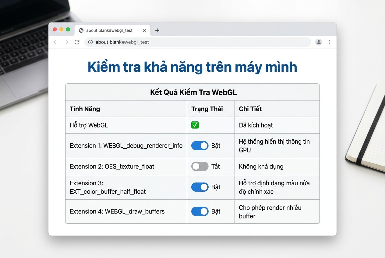Click the Extension 1: WEBGL_debug_renderer_info text
The width and height of the screenshot is (385, 258).
(x=126, y=146)
